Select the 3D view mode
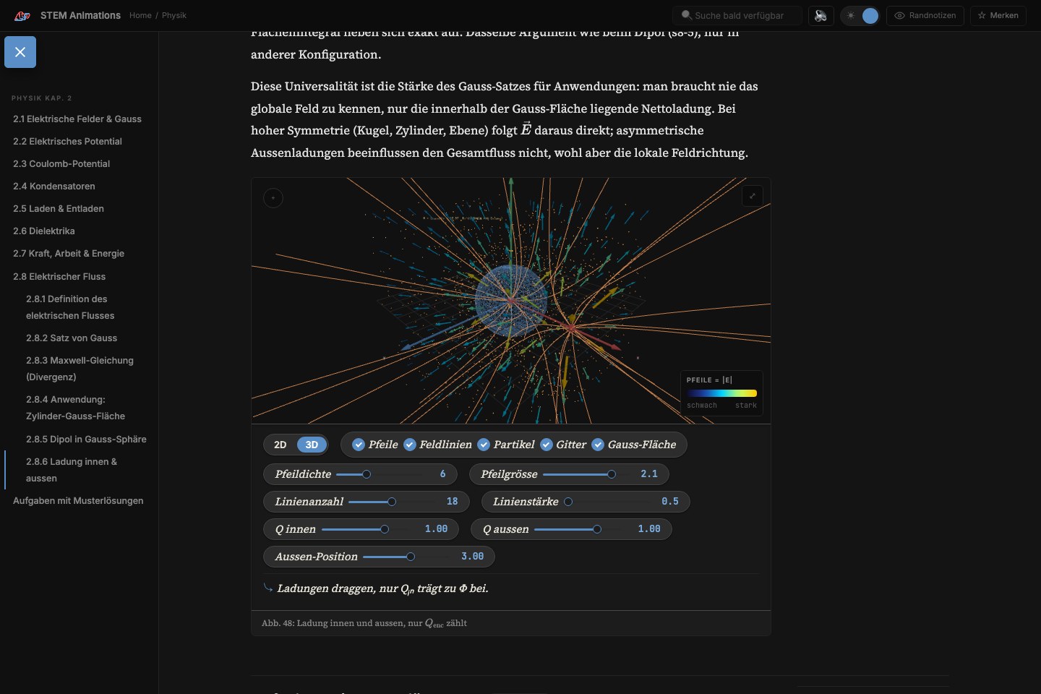The width and height of the screenshot is (1041, 694). coord(312,445)
